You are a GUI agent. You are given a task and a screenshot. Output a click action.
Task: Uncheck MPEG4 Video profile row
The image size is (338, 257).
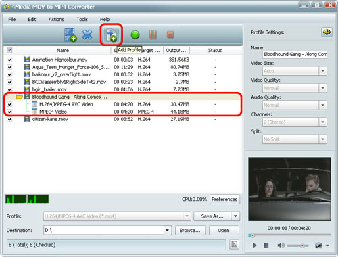(x=9, y=112)
